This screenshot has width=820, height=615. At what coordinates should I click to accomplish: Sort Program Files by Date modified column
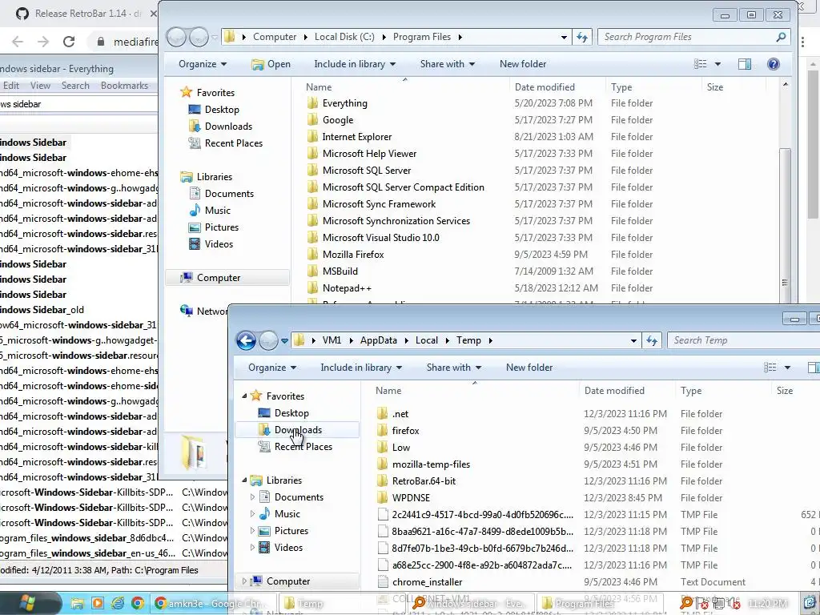coord(545,87)
